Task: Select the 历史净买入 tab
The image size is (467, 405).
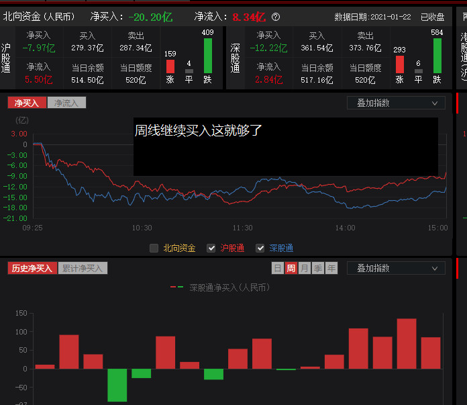Action: pos(32,268)
